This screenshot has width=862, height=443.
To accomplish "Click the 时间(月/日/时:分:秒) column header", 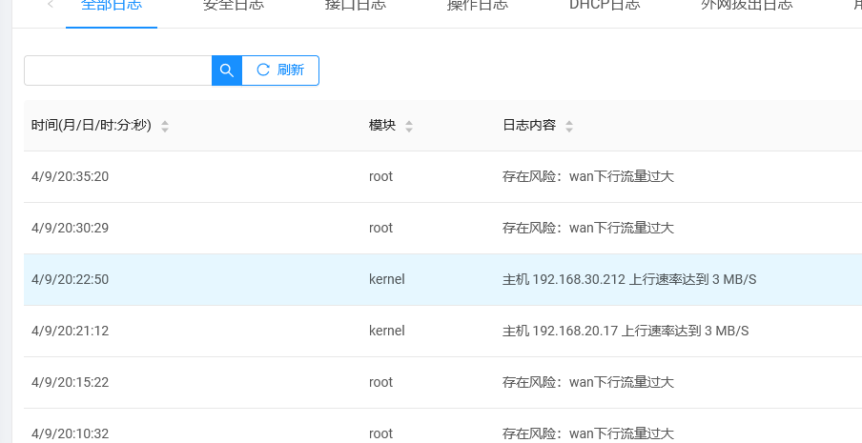I will (92, 125).
